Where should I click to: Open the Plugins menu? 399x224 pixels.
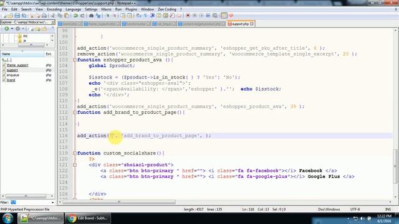click(131, 9)
